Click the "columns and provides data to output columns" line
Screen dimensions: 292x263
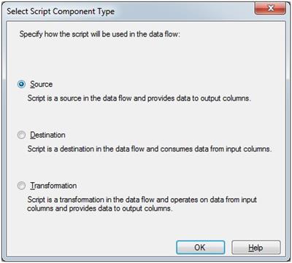pos(100,208)
